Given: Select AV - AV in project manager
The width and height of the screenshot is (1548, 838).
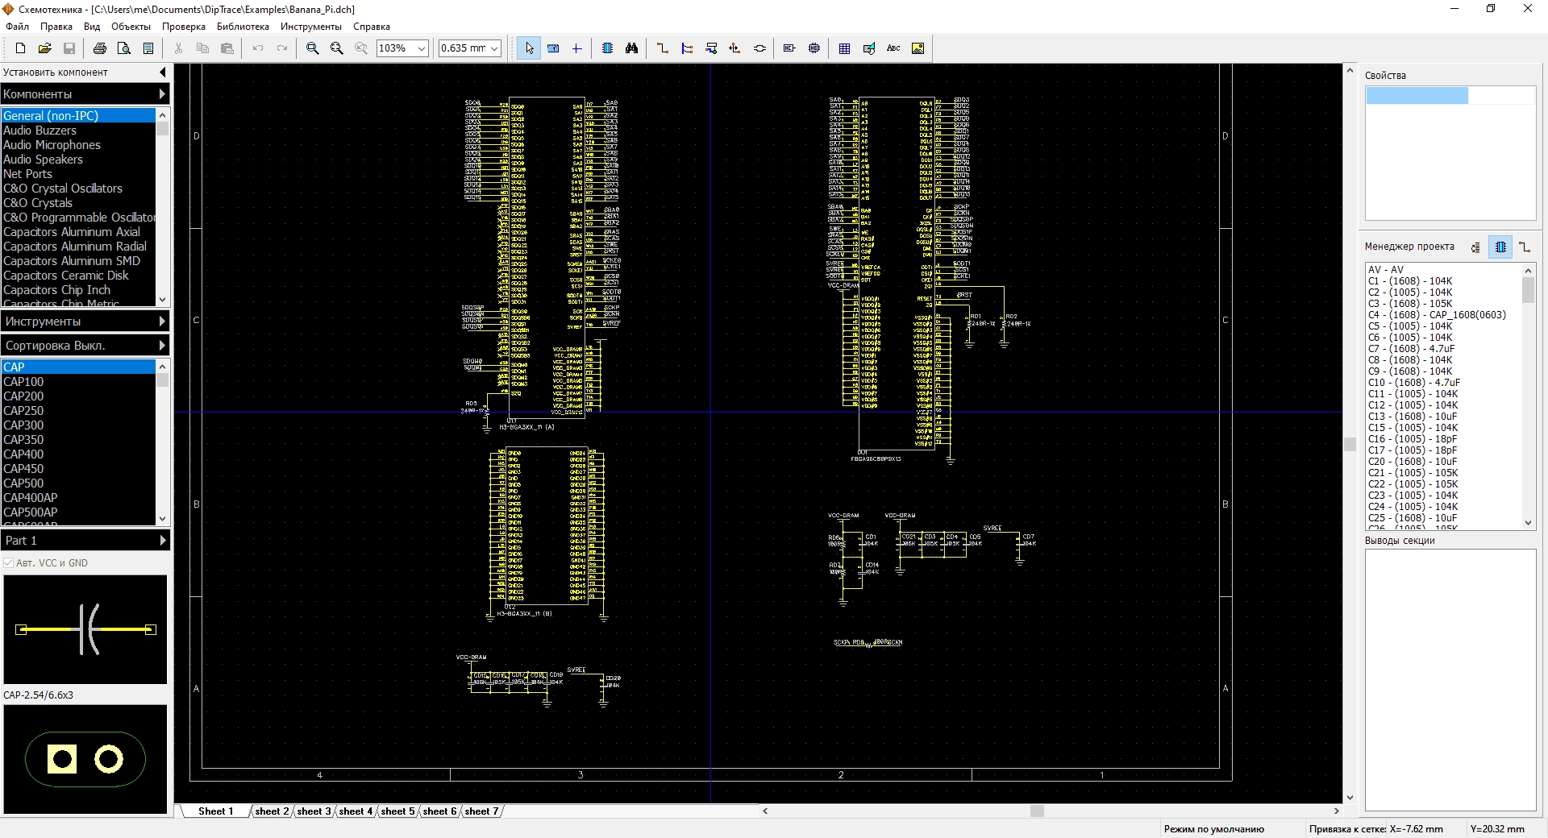Looking at the screenshot, I should pyautogui.click(x=1443, y=270).
